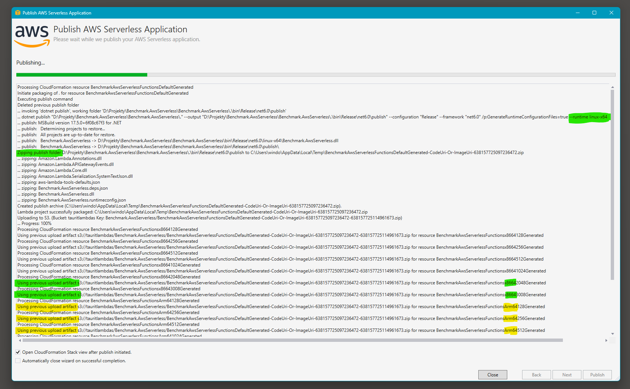Image resolution: width=630 pixels, height=389 pixels.
Task: Maximize the Publish AWS Serverless window
Action: tap(594, 13)
